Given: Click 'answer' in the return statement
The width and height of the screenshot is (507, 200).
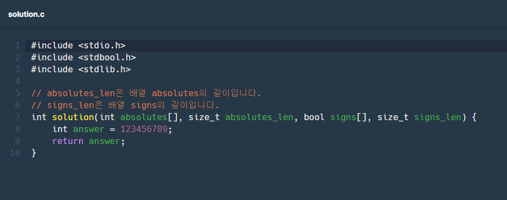Looking at the screenshot, I should tap(105, 141).
